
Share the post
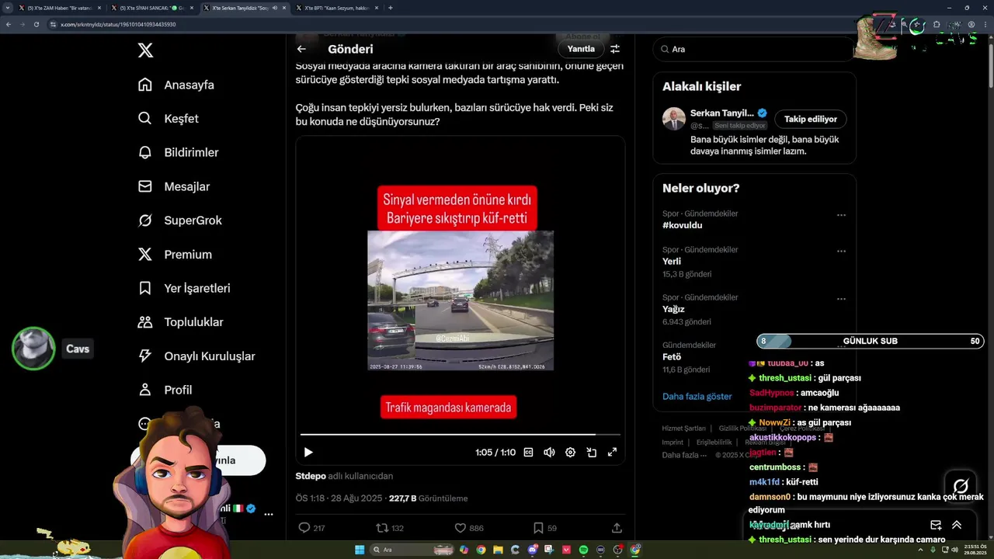(617, 528)
